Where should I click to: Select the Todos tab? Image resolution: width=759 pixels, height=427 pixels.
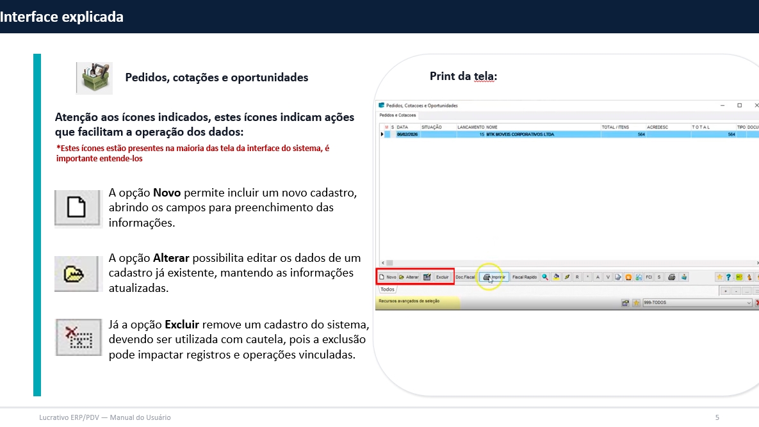click(388, 289)
